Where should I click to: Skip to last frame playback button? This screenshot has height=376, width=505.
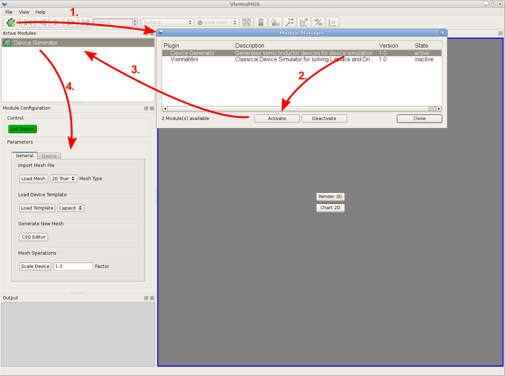pyautogui.click(x=85, y=22)
